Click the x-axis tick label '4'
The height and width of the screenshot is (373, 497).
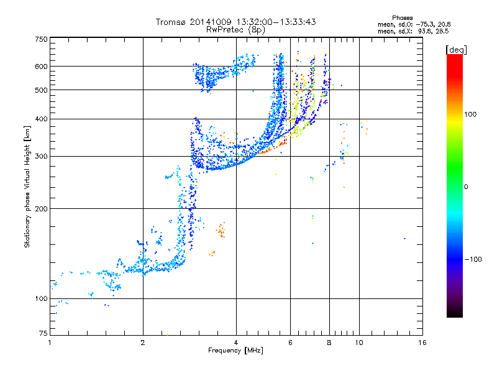(236, 343)
